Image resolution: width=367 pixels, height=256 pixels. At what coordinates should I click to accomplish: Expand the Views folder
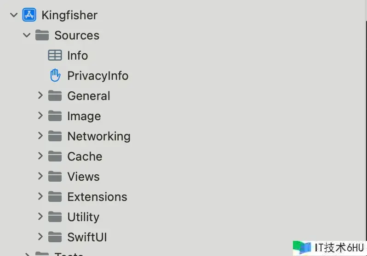(40, 177)
